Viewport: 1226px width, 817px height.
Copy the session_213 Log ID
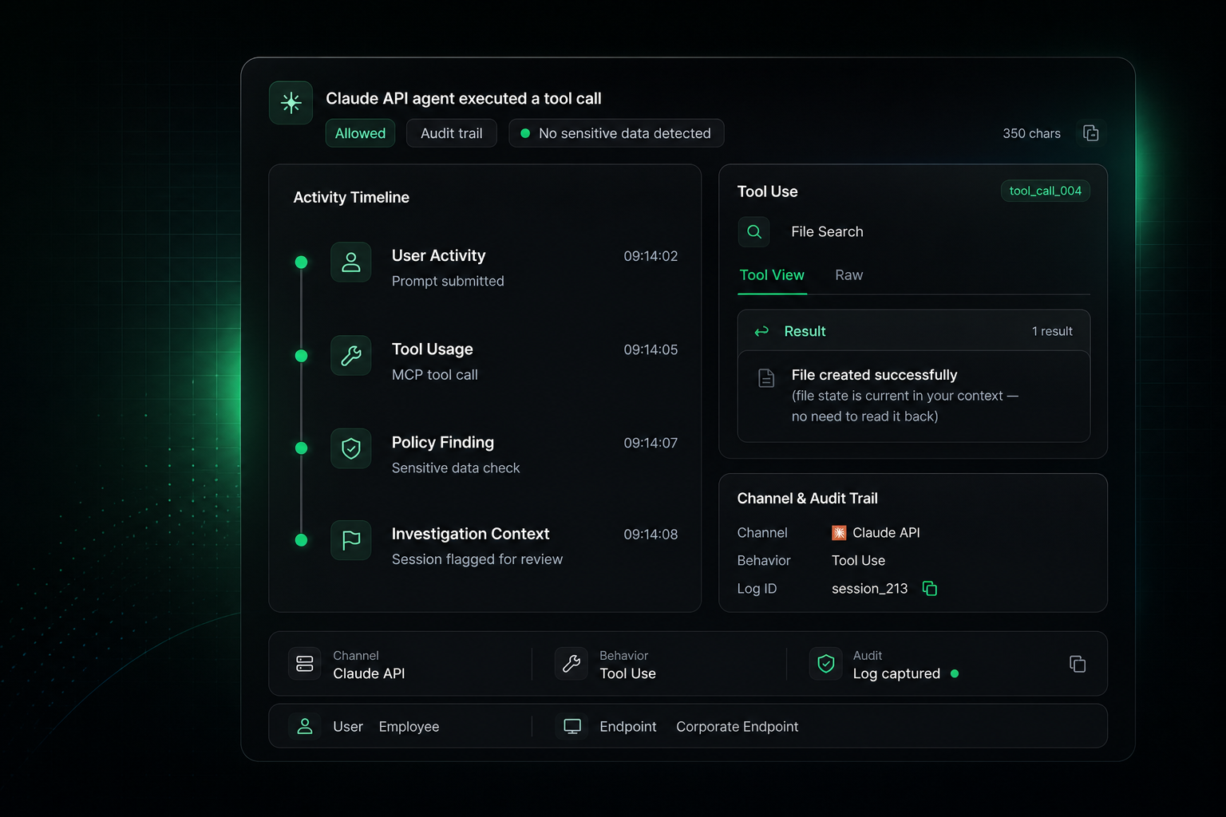930,589
